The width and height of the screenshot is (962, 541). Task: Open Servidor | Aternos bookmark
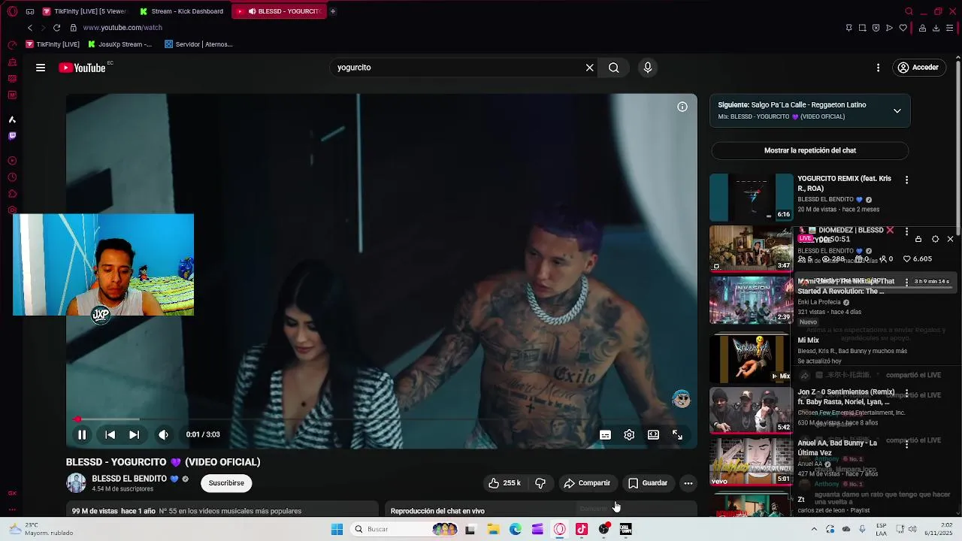click(198, 44)
